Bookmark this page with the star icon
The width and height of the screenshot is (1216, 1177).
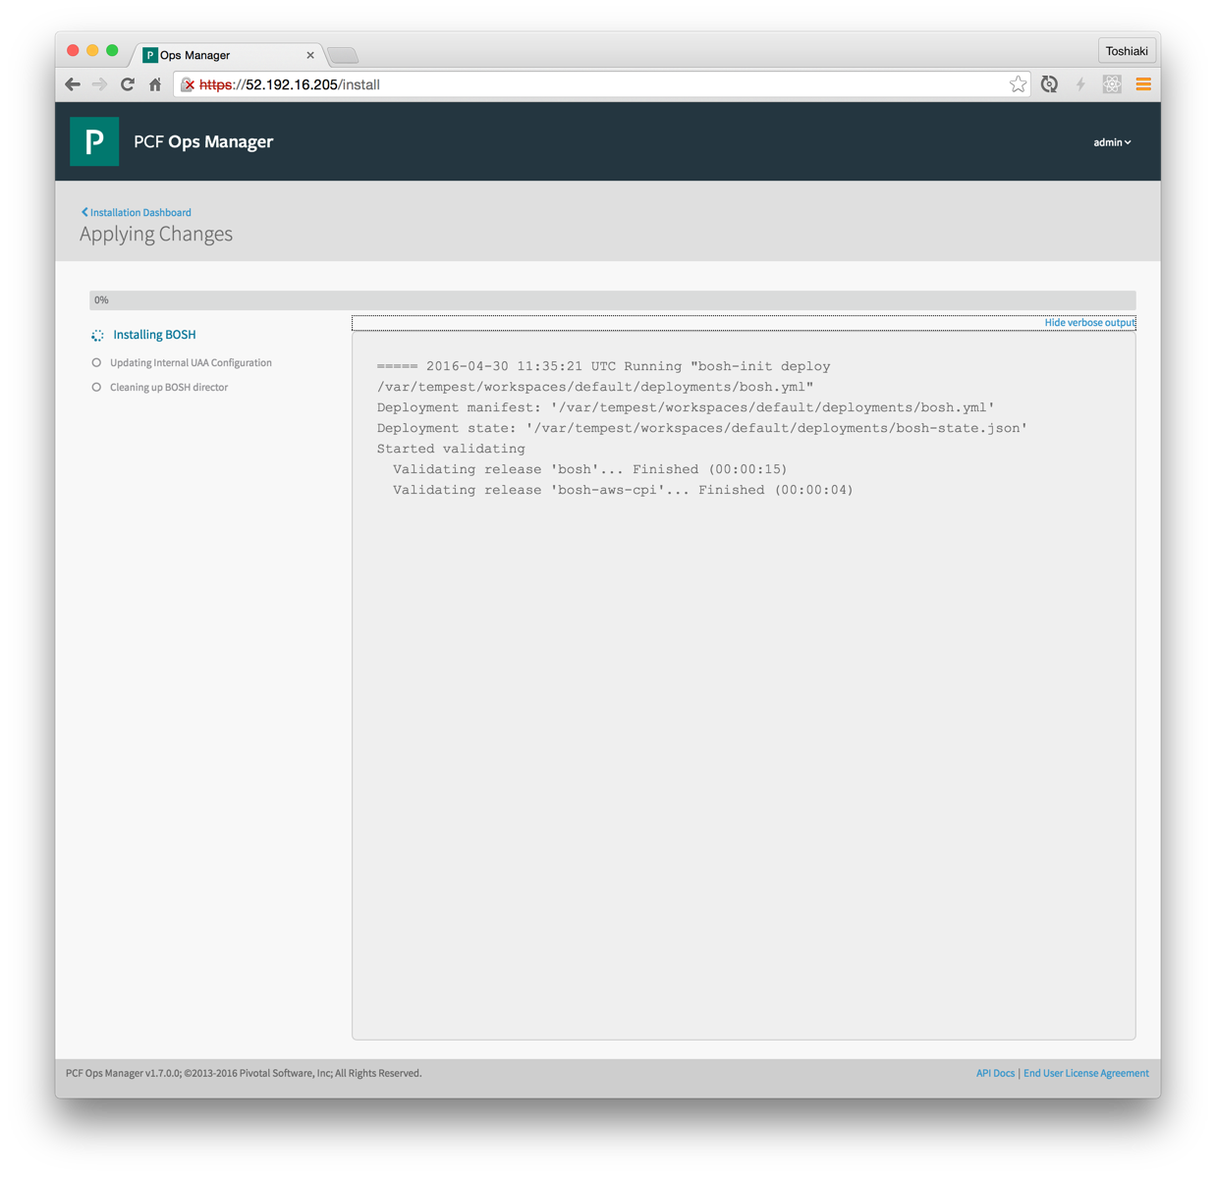pos(1018,84)
